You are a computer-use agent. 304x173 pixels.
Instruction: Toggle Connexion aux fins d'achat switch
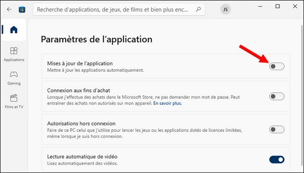coord(276,96)
